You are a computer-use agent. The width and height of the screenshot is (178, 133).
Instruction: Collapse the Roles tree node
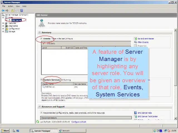3,17
